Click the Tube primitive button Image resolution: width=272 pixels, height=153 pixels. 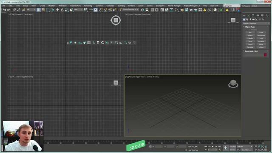tap(261, 38)
